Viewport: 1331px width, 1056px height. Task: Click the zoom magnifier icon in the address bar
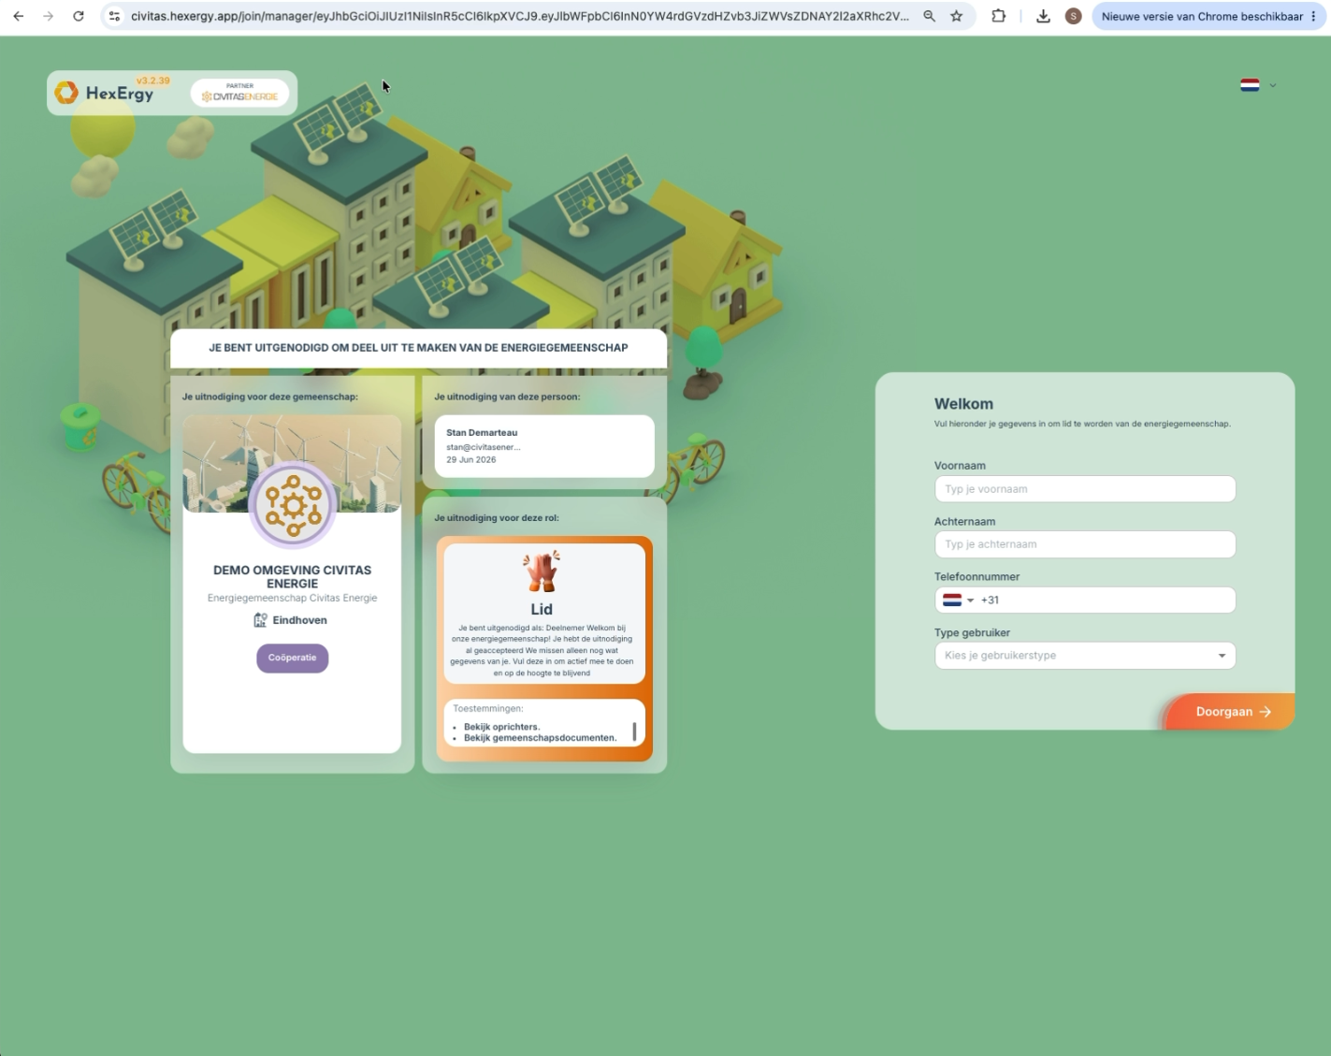tap(929, 16)
